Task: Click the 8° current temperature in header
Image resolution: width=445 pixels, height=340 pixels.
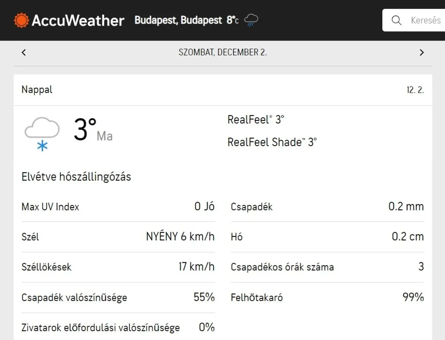Action: pyautogui.click(x=232, y=20)
